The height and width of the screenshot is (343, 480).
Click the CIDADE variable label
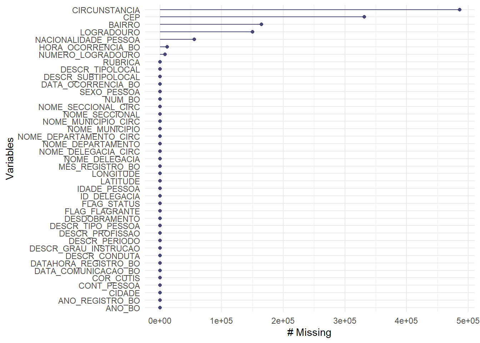coord(124,293)
